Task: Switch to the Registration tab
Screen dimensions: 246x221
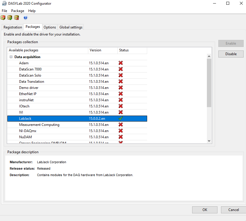Action: 12,27
